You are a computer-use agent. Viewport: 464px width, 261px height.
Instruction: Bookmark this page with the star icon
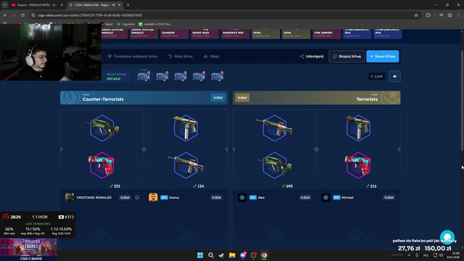416,15
